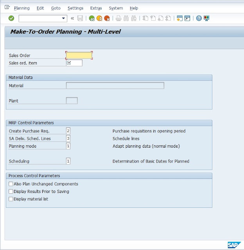Click the Create New Session icon
This screenshot has height=250, width=244.
coord(180,18)
